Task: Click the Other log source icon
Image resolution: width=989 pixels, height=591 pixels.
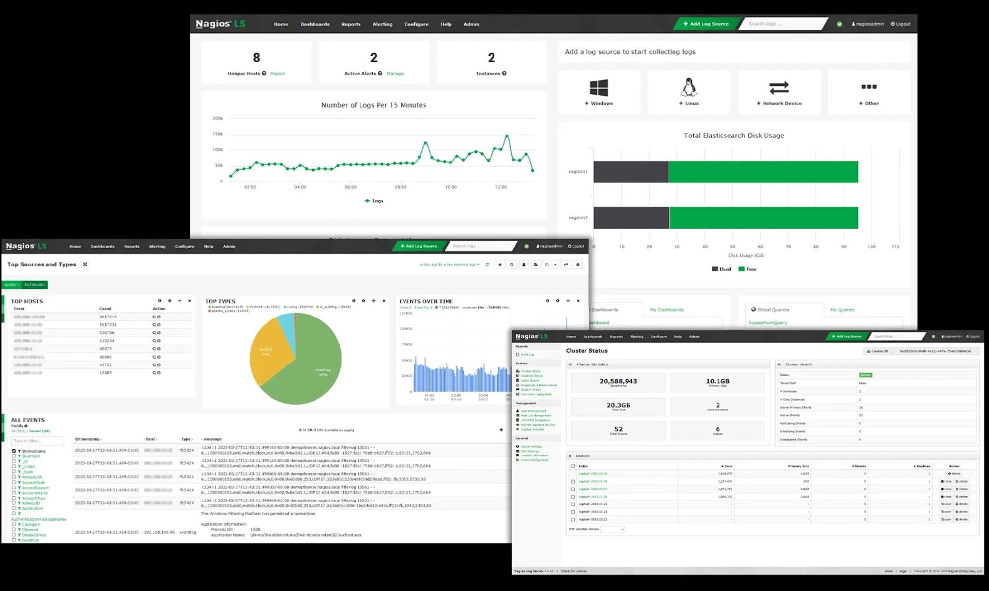Action: pos(869,87)
